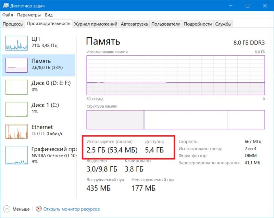Click the resource monitor gauge icon
The width and height of the screenshot is (274, 218).
(x=39, y=208)
